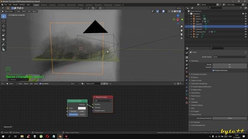Click the viewport pan hand icon
Screen dimensions: 248x139
pyautogui.click(x=181, y=30)
